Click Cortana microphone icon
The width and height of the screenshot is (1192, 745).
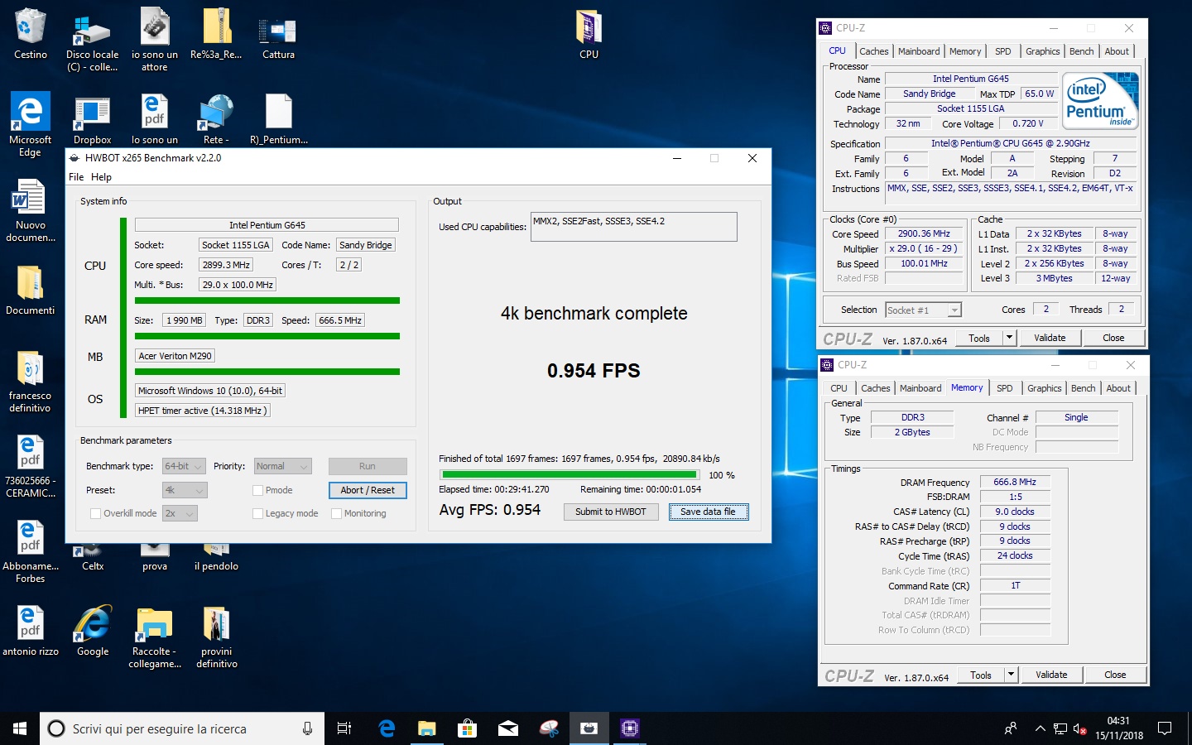pyautogui.click(x=307, y=728)
